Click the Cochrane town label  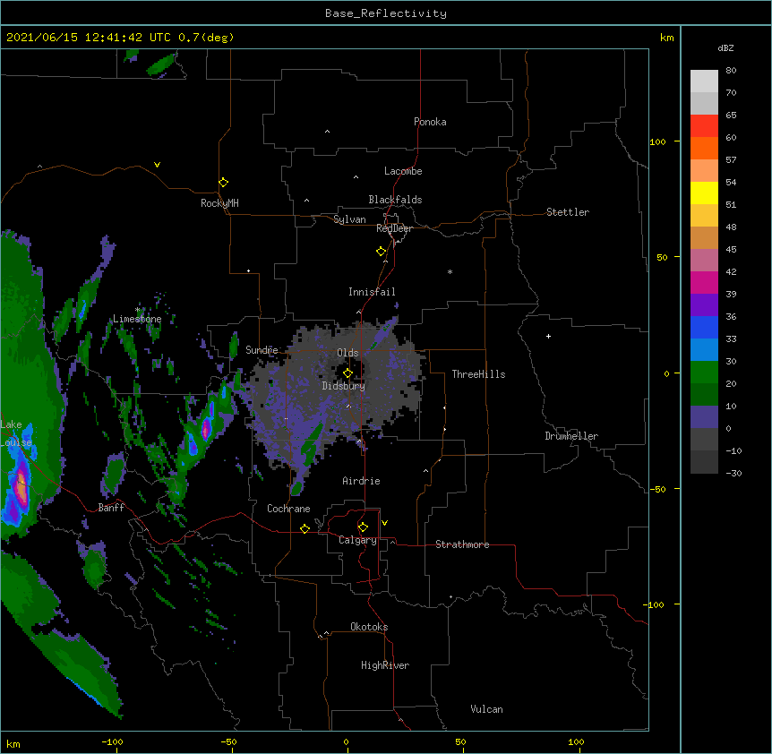click(288, 509)
